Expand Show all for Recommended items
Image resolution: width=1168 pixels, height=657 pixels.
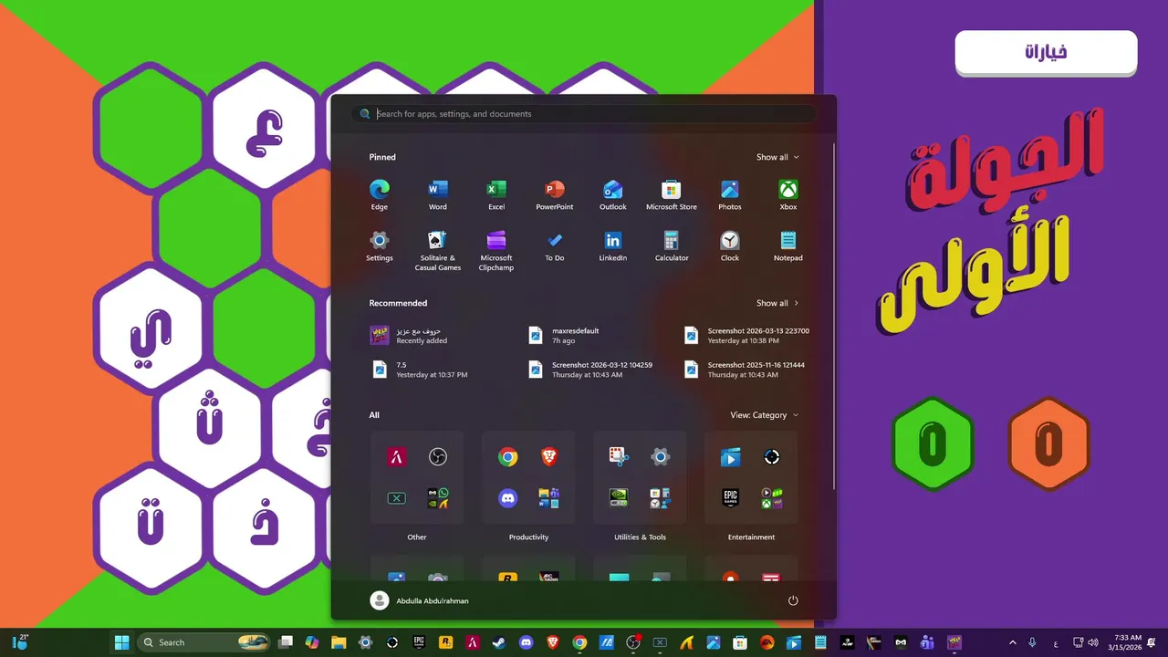click(x=777, y=303)
